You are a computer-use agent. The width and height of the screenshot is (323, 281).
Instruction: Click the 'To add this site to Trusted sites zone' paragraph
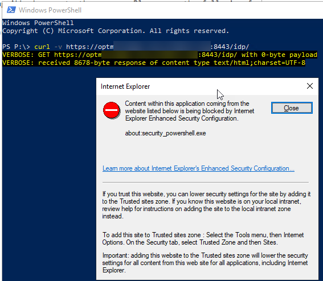point(203,239)
